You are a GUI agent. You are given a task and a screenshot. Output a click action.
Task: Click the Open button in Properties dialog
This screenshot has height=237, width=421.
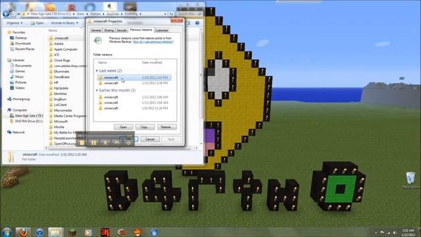[123, 127]
